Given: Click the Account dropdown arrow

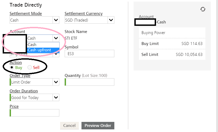Looking at the screenshot, I should point(56,38).
